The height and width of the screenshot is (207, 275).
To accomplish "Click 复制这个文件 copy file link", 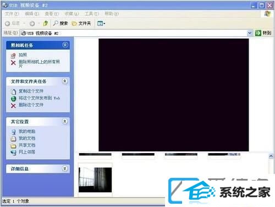I will 31,91.
